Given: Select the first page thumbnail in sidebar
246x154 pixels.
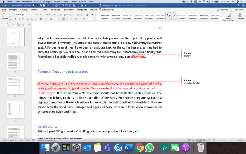Looking at the screenshot, I should pyautogui.click(x=16, y=37).
